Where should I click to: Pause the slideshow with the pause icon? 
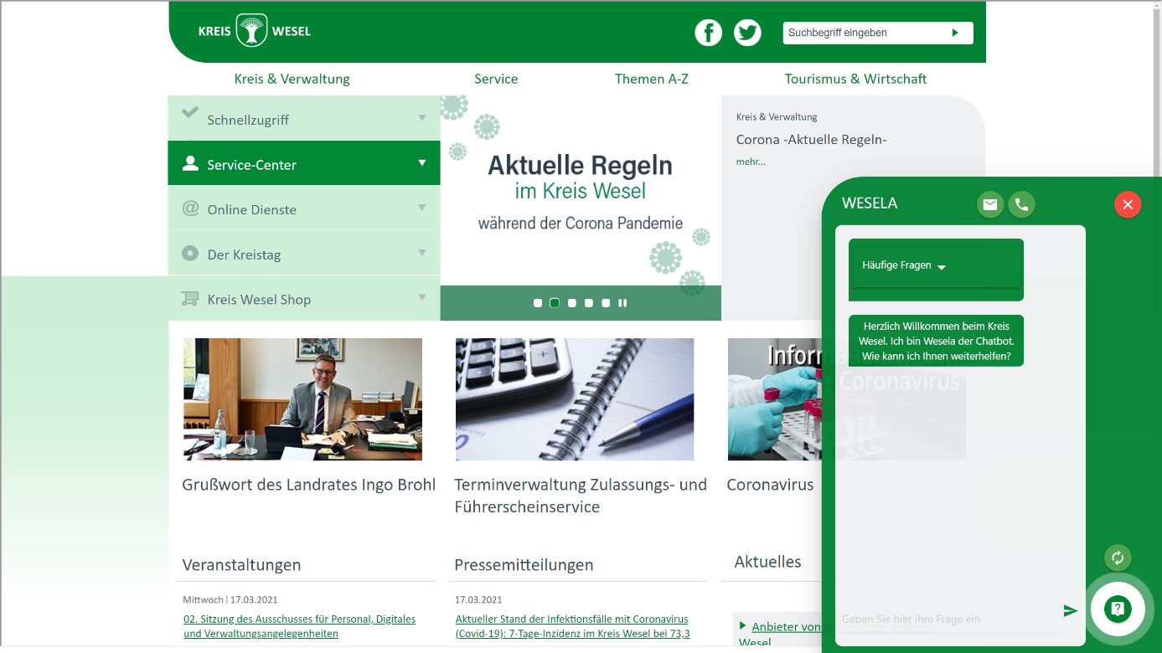[622, 303]
